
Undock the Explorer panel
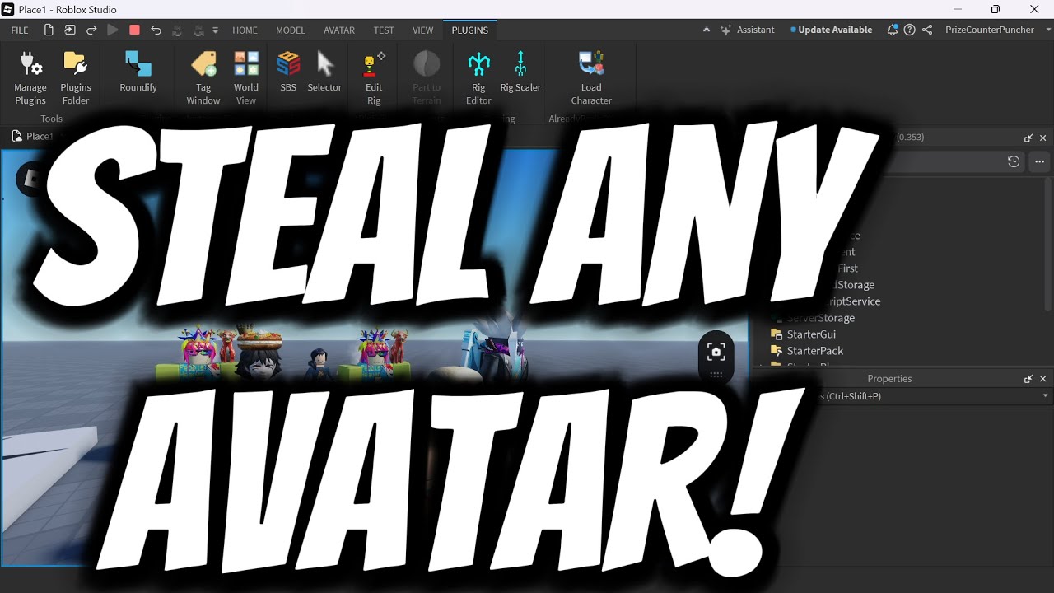point(1028,138)
